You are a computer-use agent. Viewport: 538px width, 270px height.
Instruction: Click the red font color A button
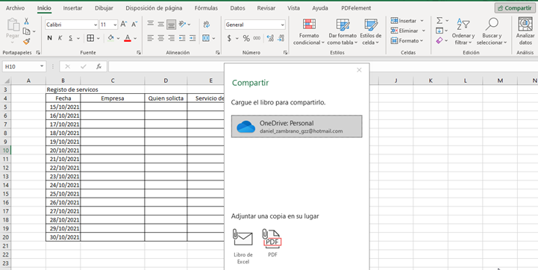[128, 38]
